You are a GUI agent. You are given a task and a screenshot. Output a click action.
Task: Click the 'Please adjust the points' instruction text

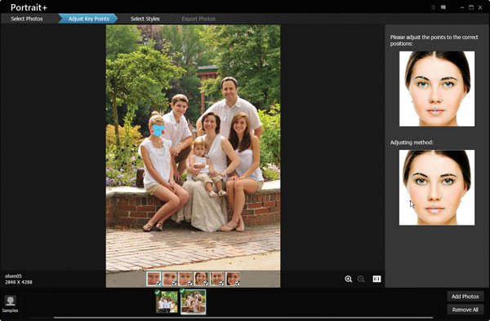[434, 40]
